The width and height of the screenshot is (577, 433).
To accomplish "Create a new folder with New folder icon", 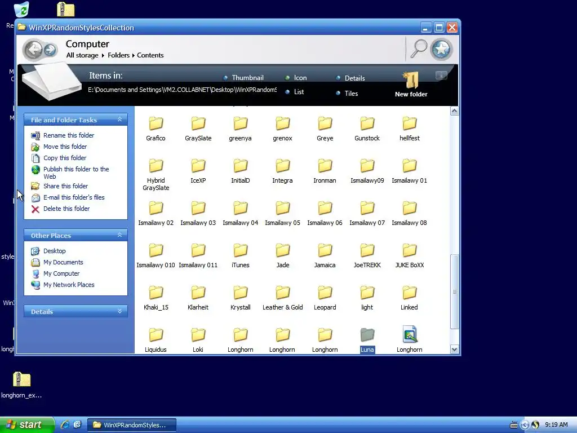I will coord(411,85).
